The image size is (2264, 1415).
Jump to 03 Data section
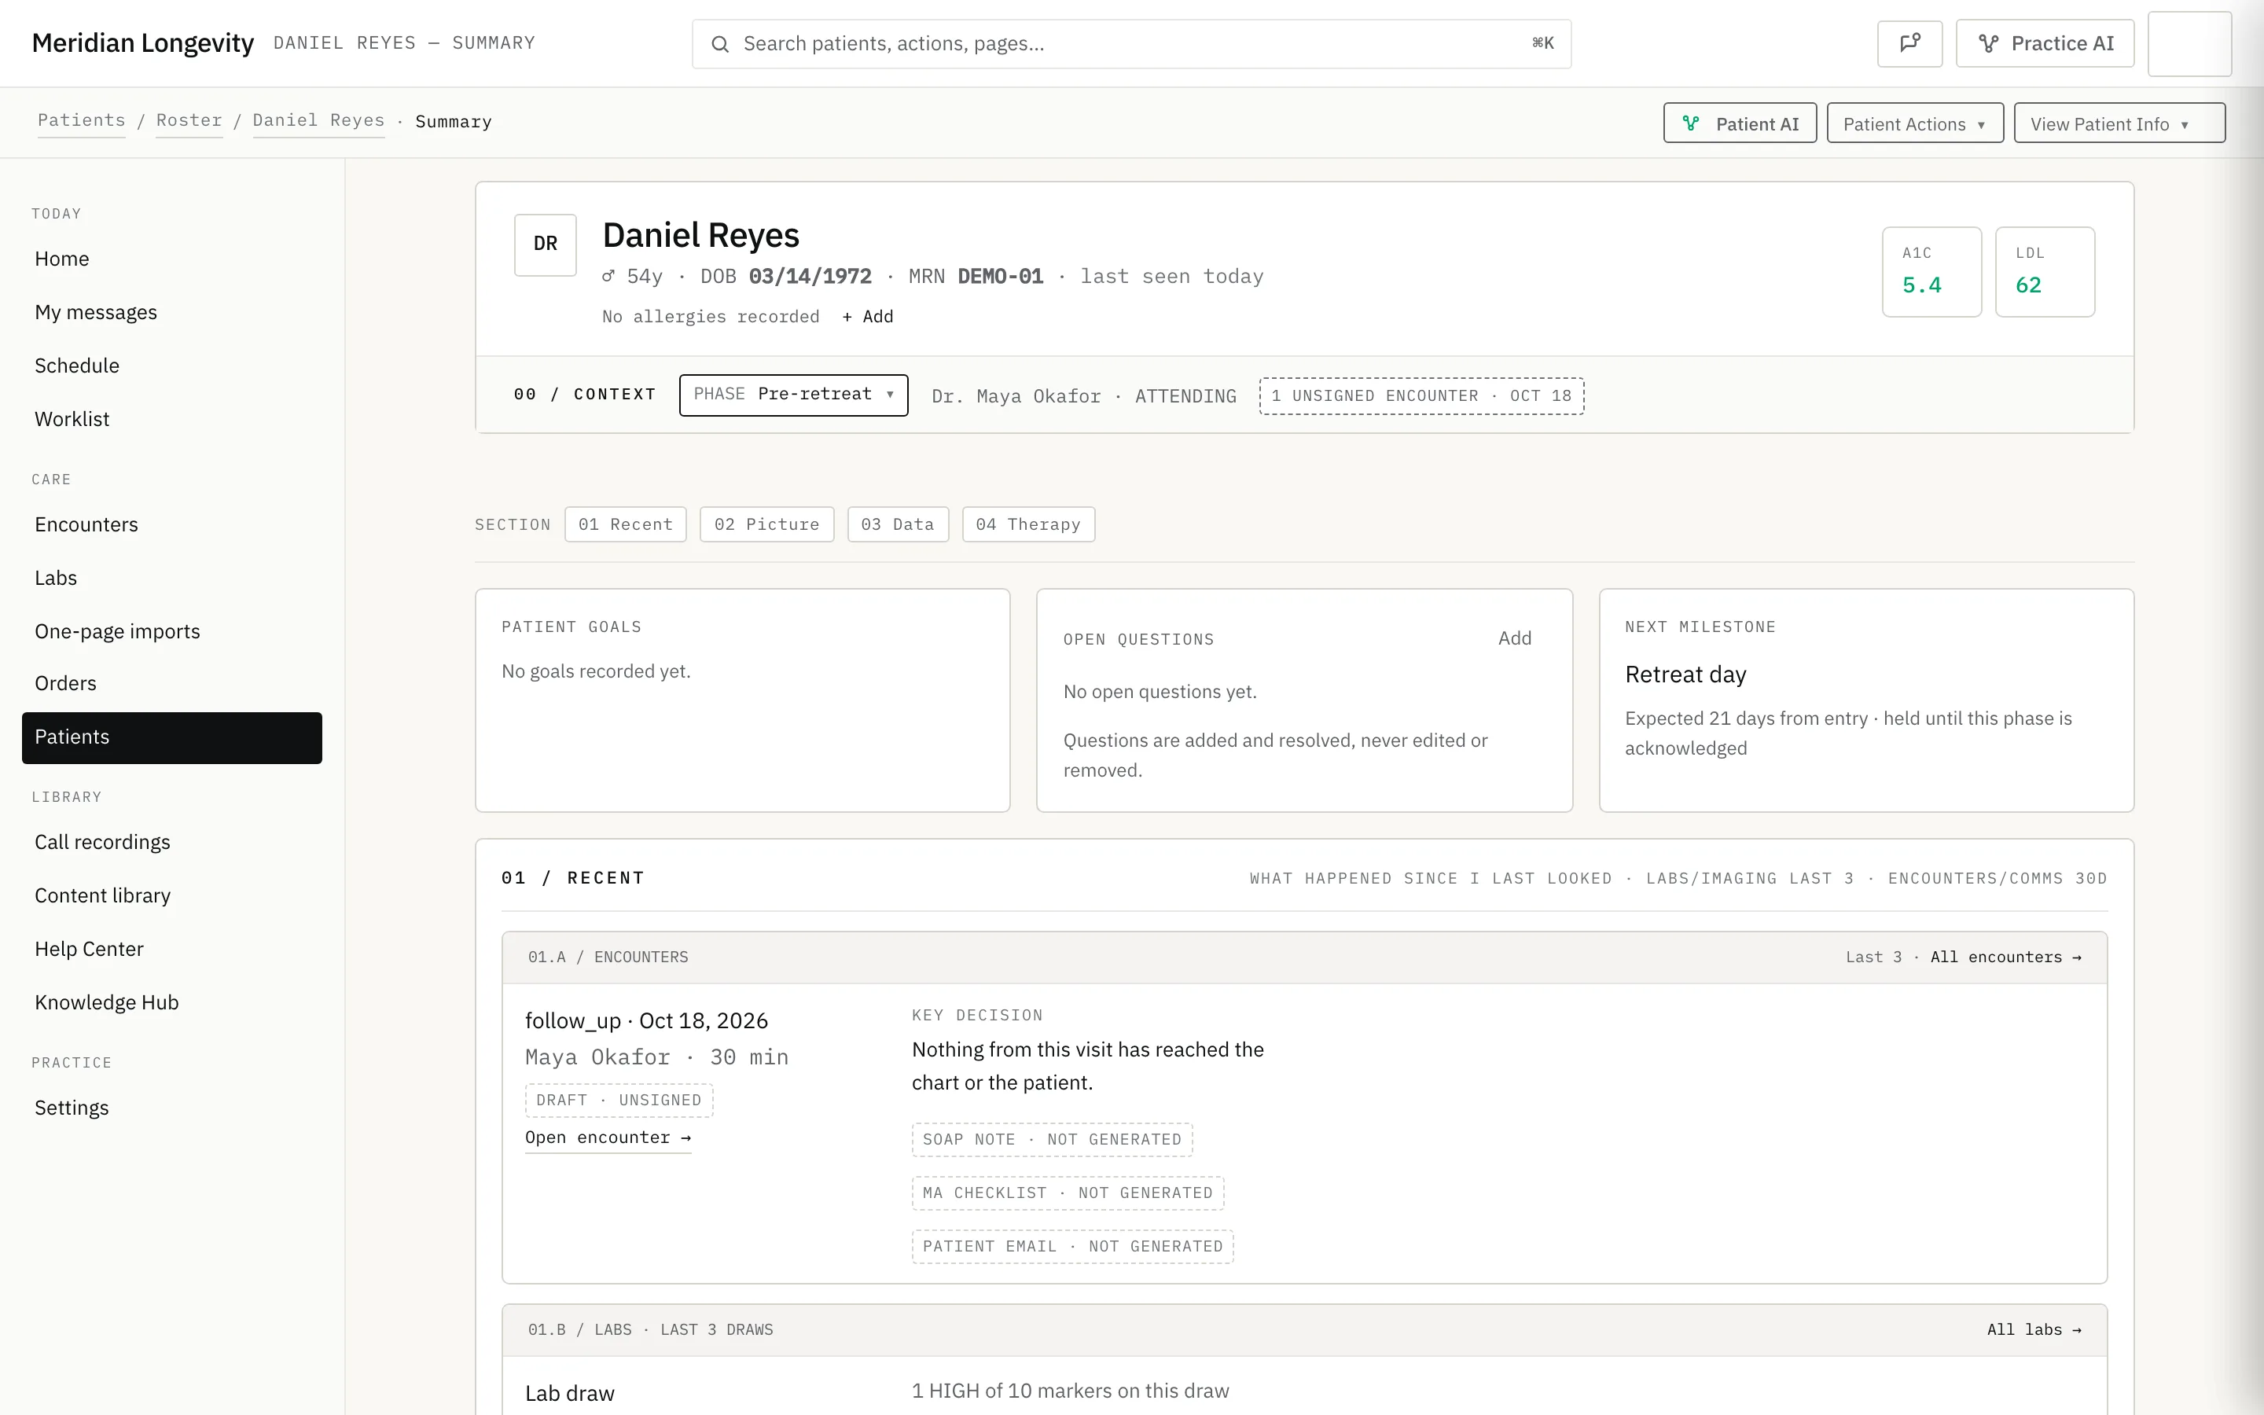[897, 524]
